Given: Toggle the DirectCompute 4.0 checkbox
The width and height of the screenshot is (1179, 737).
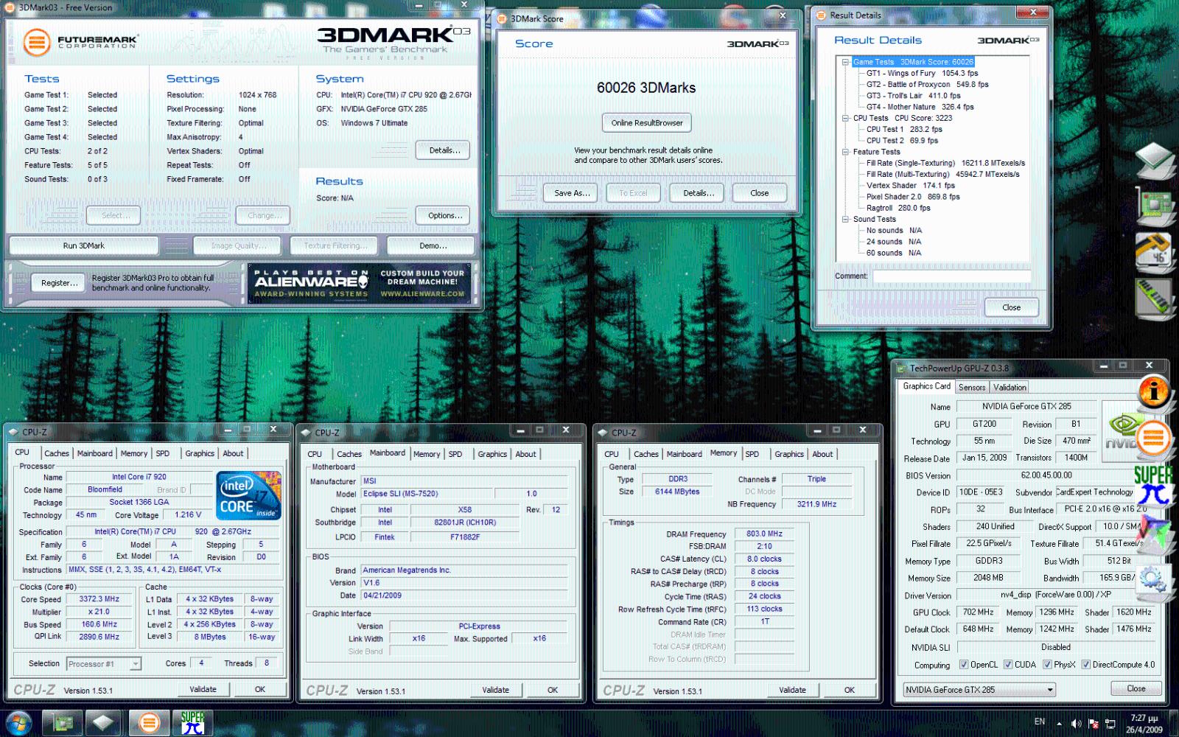Looking at the screenshot, I should 1085,665.
